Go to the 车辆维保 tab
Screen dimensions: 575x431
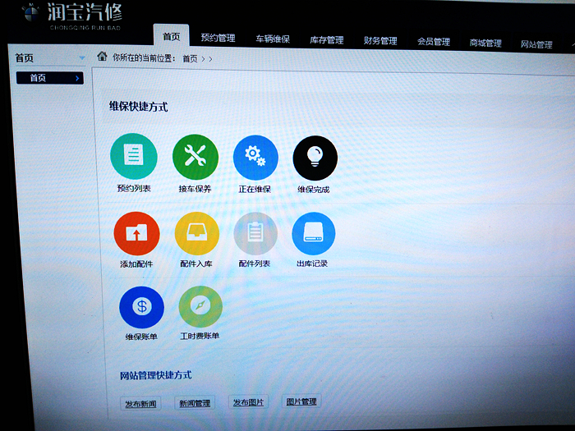pyautogui.click(x=273, y=39)
